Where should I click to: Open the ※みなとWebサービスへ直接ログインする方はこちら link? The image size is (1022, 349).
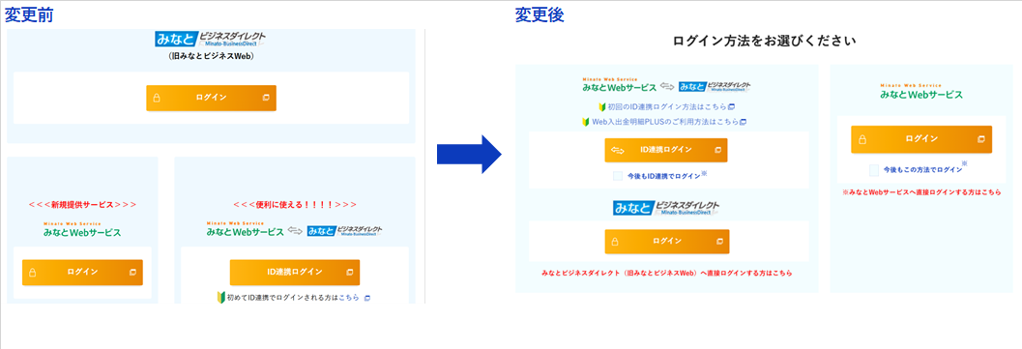[921, 192]
